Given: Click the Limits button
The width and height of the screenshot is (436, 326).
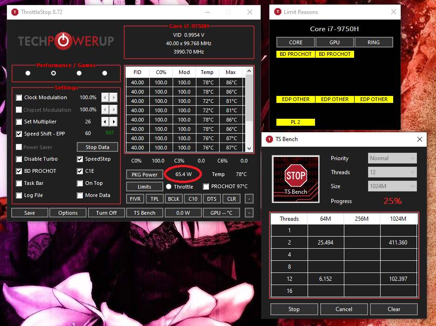Looking at the screenshot, I should click(145, 187).
